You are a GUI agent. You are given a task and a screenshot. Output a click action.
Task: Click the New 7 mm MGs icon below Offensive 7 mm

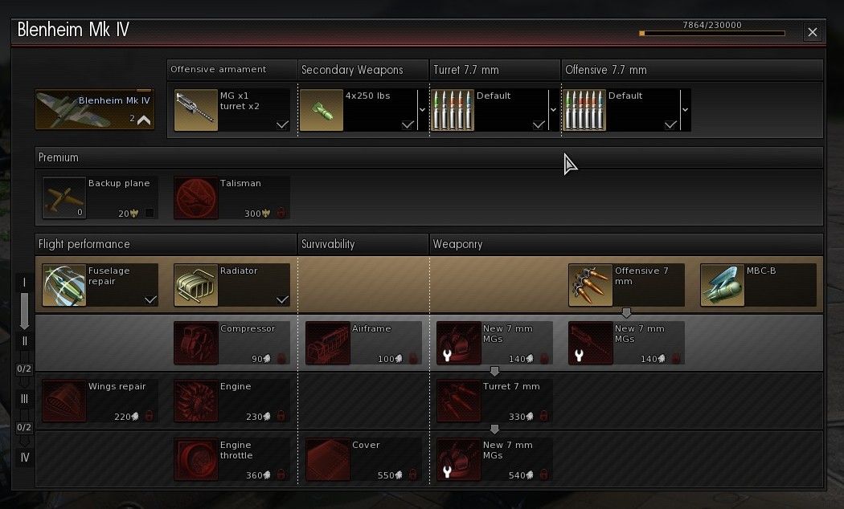591,343
